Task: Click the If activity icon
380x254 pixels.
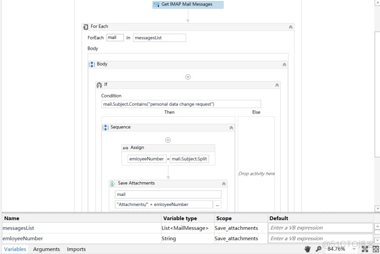Action: click(99, 85)
